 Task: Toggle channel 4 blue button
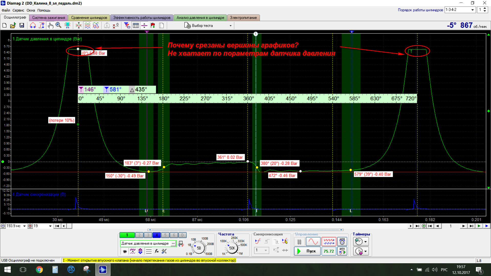tap(157, 235)
